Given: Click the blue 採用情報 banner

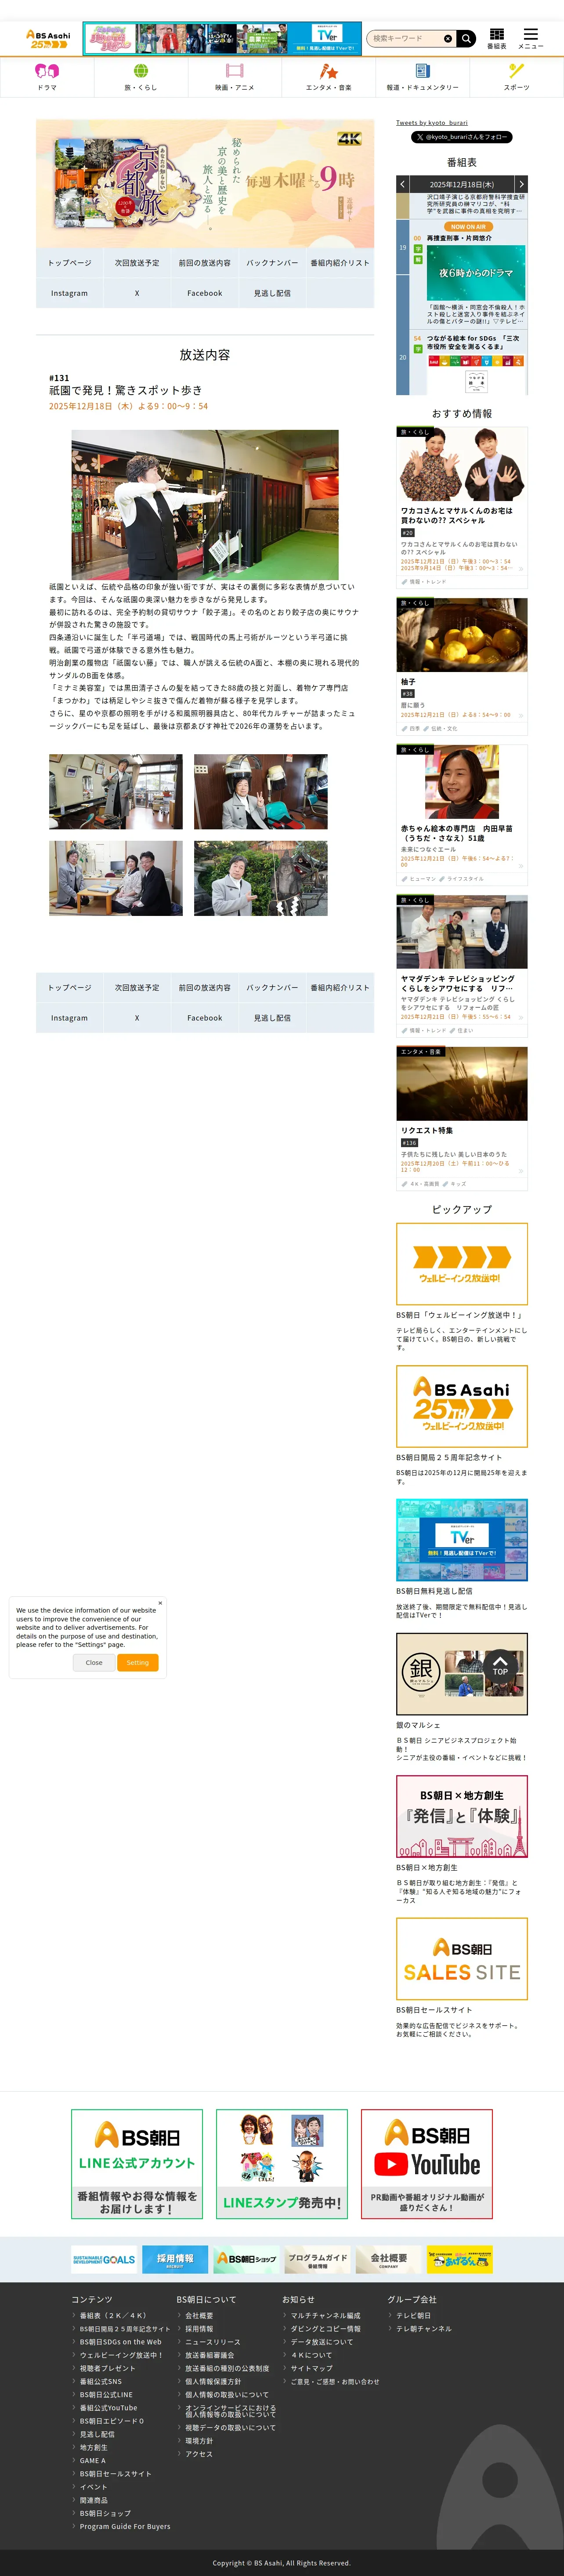Looking at the screenshot, I should (x=175, y=2259).
